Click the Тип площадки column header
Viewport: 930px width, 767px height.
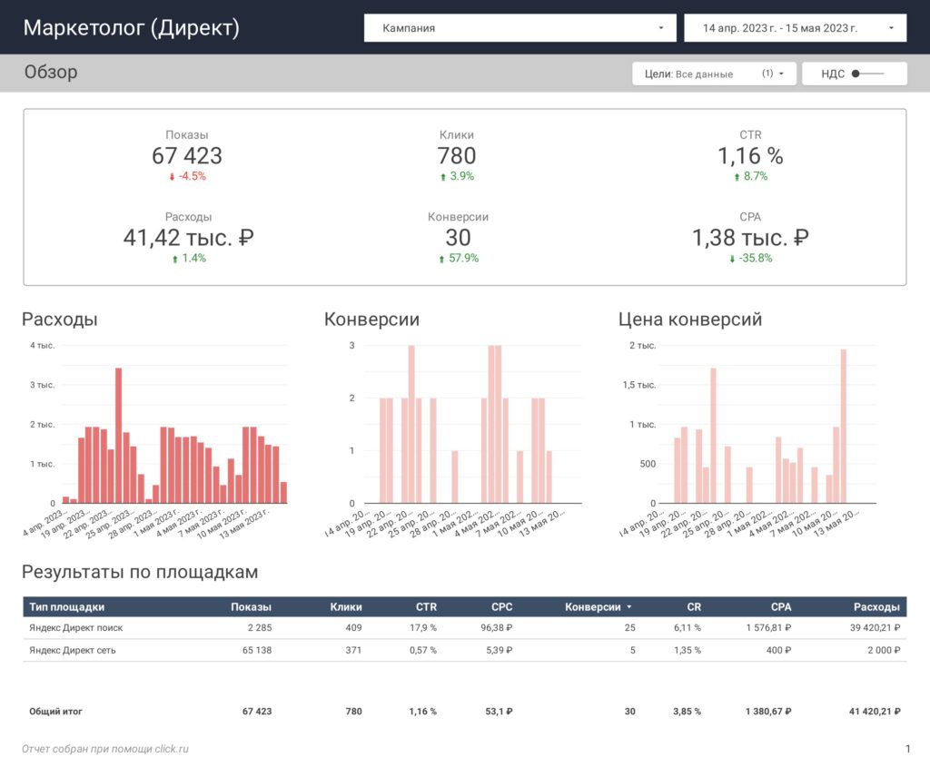(x=67, y=607)
